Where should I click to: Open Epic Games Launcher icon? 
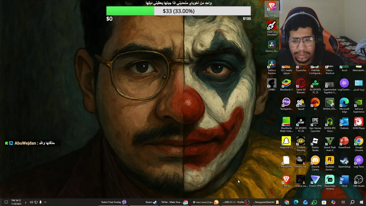pos(315,125)
